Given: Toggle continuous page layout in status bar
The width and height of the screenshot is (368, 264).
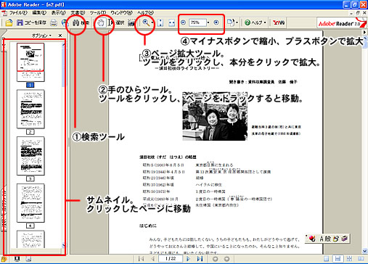Looking at the screenshot, I should point(338,259).
